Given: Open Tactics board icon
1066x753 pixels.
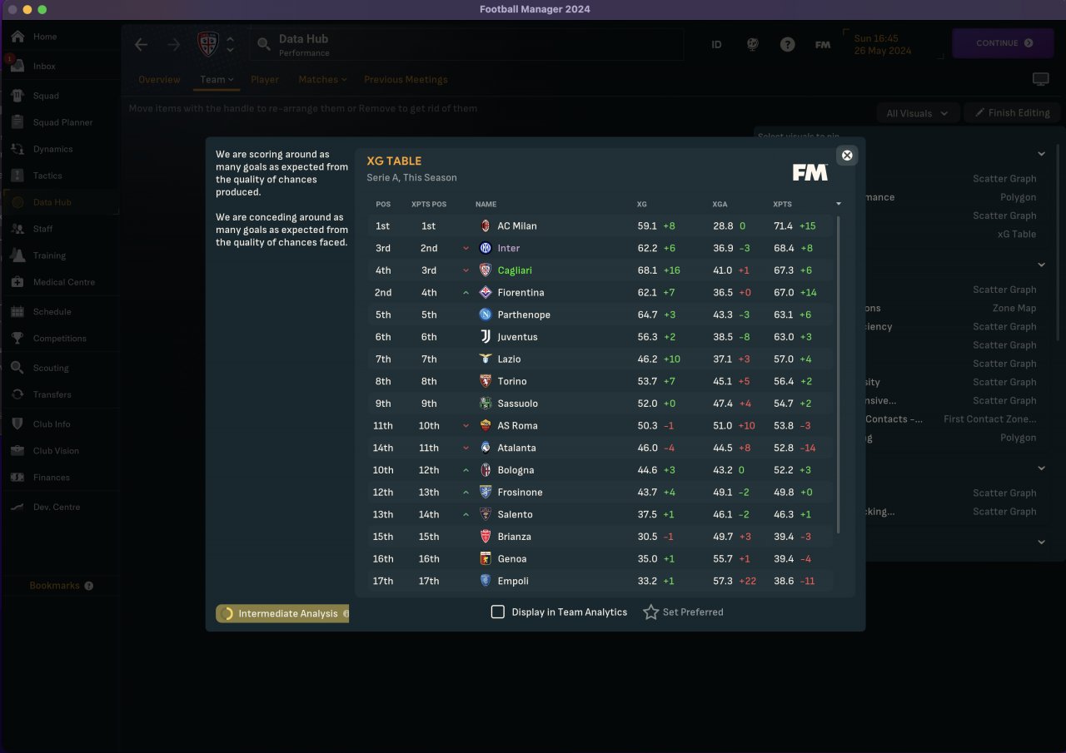Looking at the screenshot, I should pyautogui.click(x=17, y=176).
